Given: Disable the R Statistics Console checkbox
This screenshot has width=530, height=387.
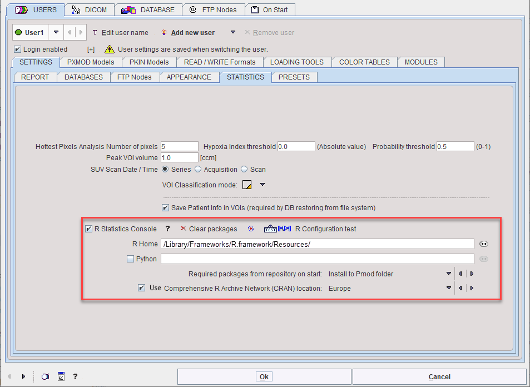Looking at the screenshot, I should [88, 229].
